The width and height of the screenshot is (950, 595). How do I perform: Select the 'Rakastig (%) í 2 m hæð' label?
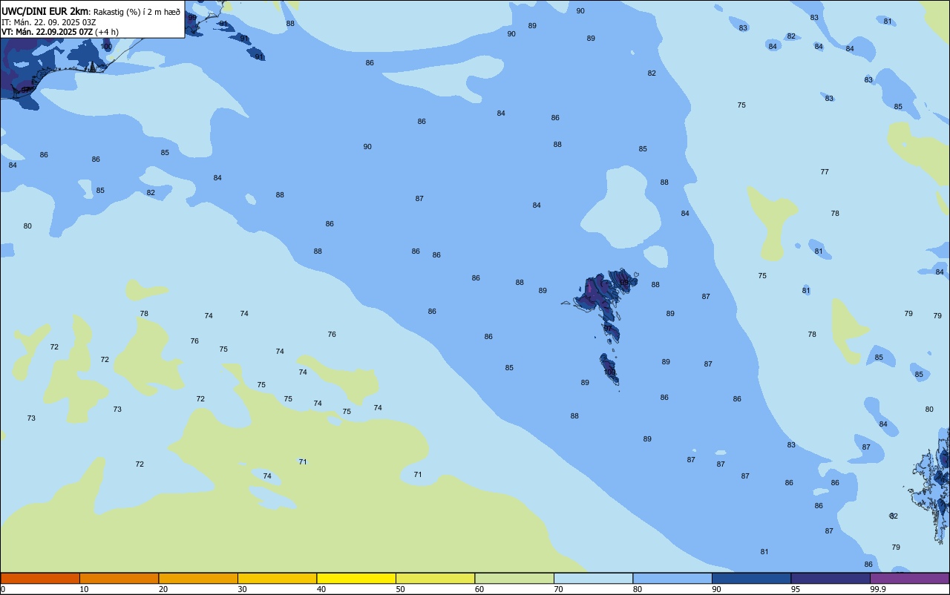pyautogui.click(x=137, y=11)
